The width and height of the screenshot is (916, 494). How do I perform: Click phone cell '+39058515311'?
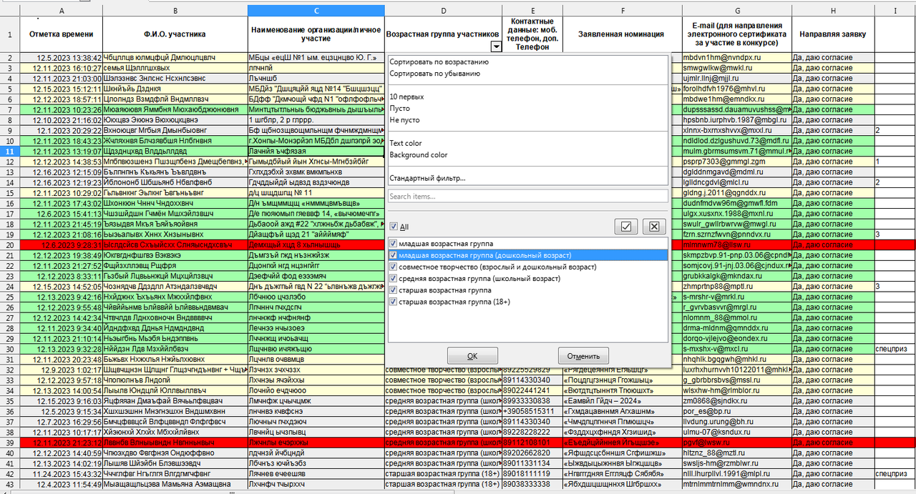tap(532, 412)
